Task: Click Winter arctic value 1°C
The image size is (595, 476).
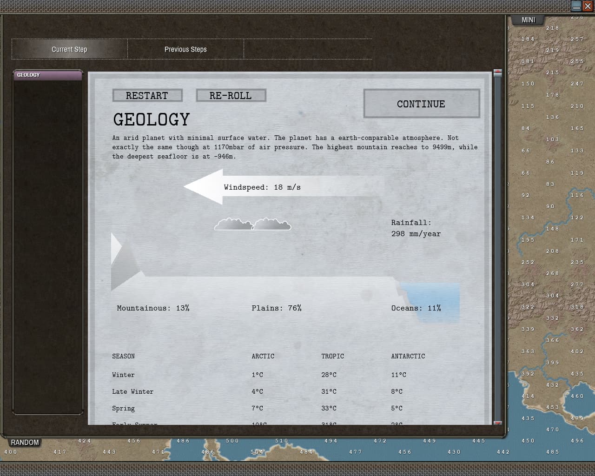Action: (258, 375)
